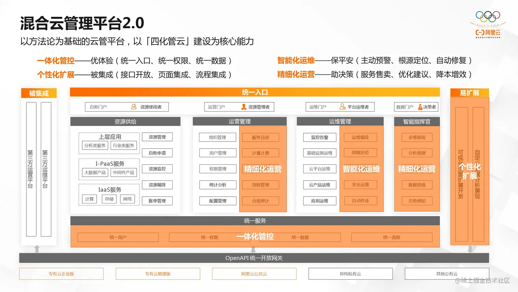518x292 pixels.
Task: Click the 决策者 person icon
Action: (x=420, y=107)
